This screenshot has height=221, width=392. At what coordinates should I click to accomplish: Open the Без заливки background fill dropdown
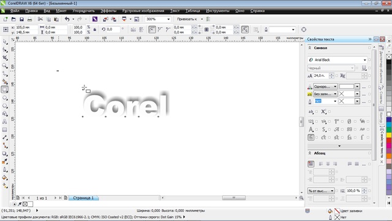coord(335,94)
